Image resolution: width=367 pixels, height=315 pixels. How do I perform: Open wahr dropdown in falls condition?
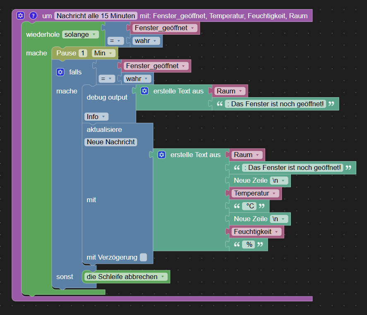137,79
